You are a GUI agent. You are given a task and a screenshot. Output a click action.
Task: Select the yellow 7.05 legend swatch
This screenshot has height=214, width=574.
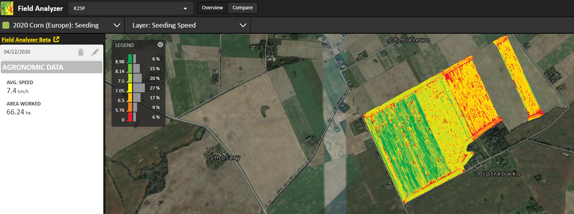coord(129,88)
